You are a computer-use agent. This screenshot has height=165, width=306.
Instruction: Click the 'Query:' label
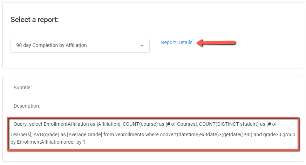pyautogui.click(x=21, y=124)
